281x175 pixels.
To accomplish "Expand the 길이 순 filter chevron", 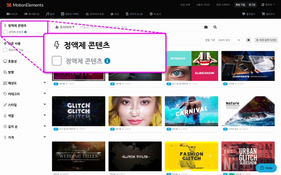I will coord(44,126).
